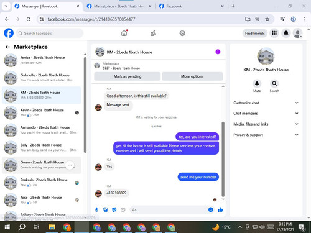Click the 'send me your number' message
The height and width of the screenshot is (233, 311).
198,177
